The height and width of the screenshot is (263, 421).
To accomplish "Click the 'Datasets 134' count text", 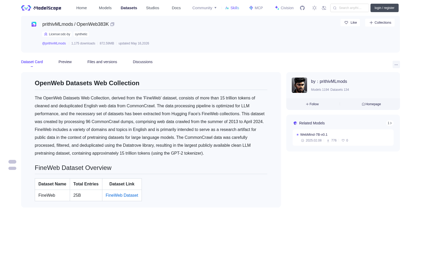I will (340, 90).
